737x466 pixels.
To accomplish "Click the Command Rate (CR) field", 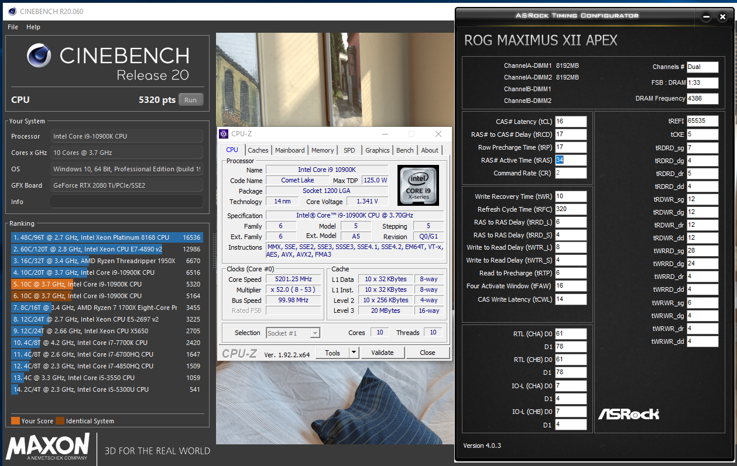I will pos(571,173).
